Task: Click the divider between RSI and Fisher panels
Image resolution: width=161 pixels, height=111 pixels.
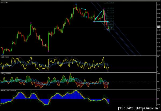Action: (78, 72)
